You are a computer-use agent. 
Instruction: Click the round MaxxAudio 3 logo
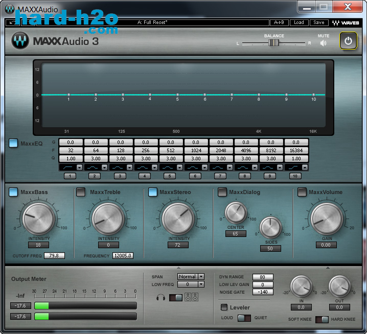[x=20, y=41]
